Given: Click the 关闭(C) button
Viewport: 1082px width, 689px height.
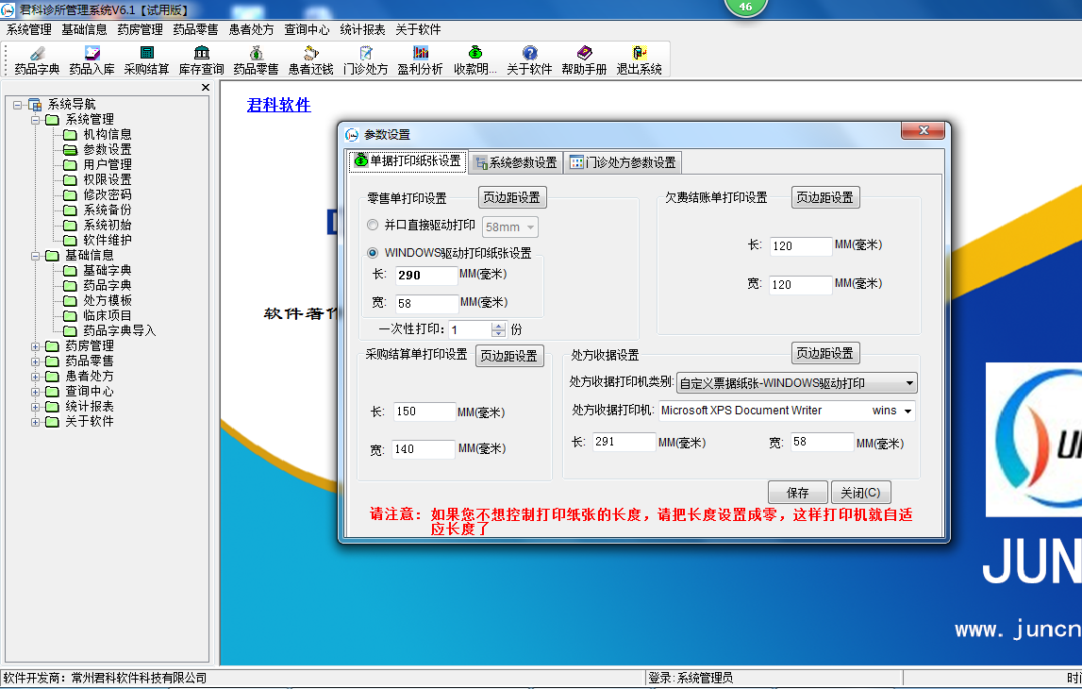Looking at the screenshot, I should (860, 493).
